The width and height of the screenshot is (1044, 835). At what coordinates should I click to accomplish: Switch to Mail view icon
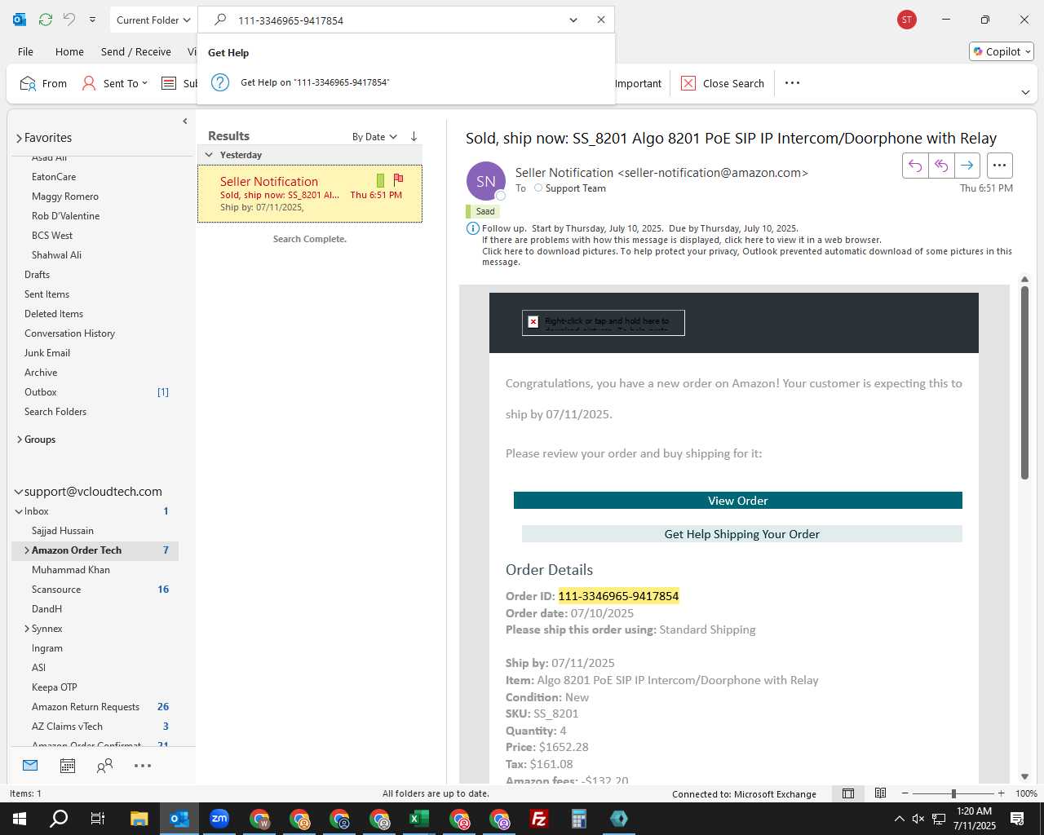(x=30, y=766)
